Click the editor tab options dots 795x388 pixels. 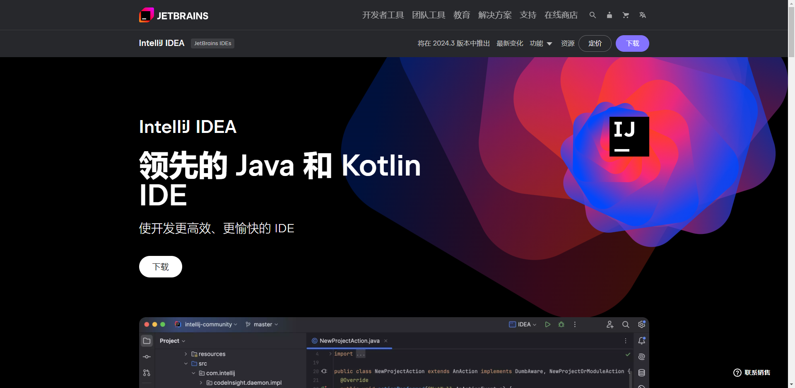pos(625,341)
